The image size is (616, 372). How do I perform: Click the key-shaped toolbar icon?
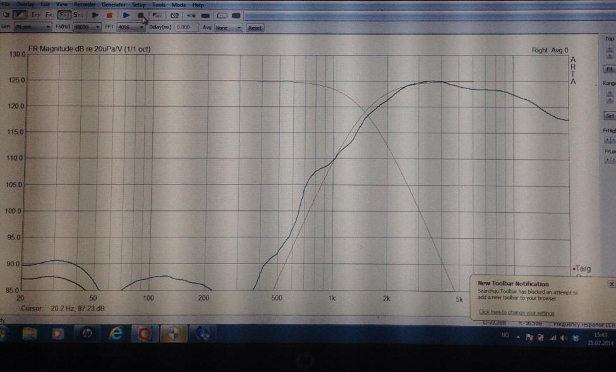(191, 15)
